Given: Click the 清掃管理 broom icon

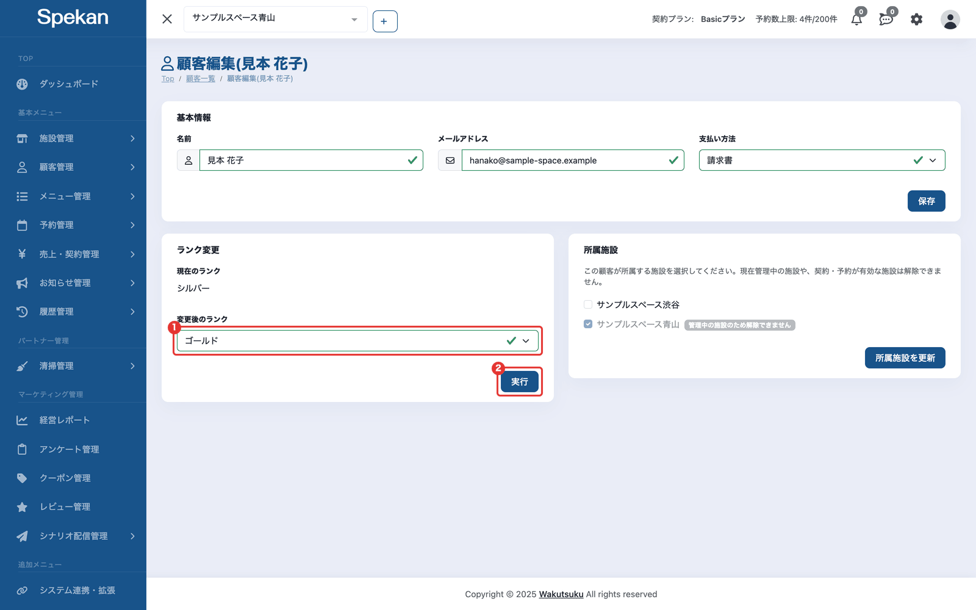Looking at the screenshot, I should [x=22, y=366].
